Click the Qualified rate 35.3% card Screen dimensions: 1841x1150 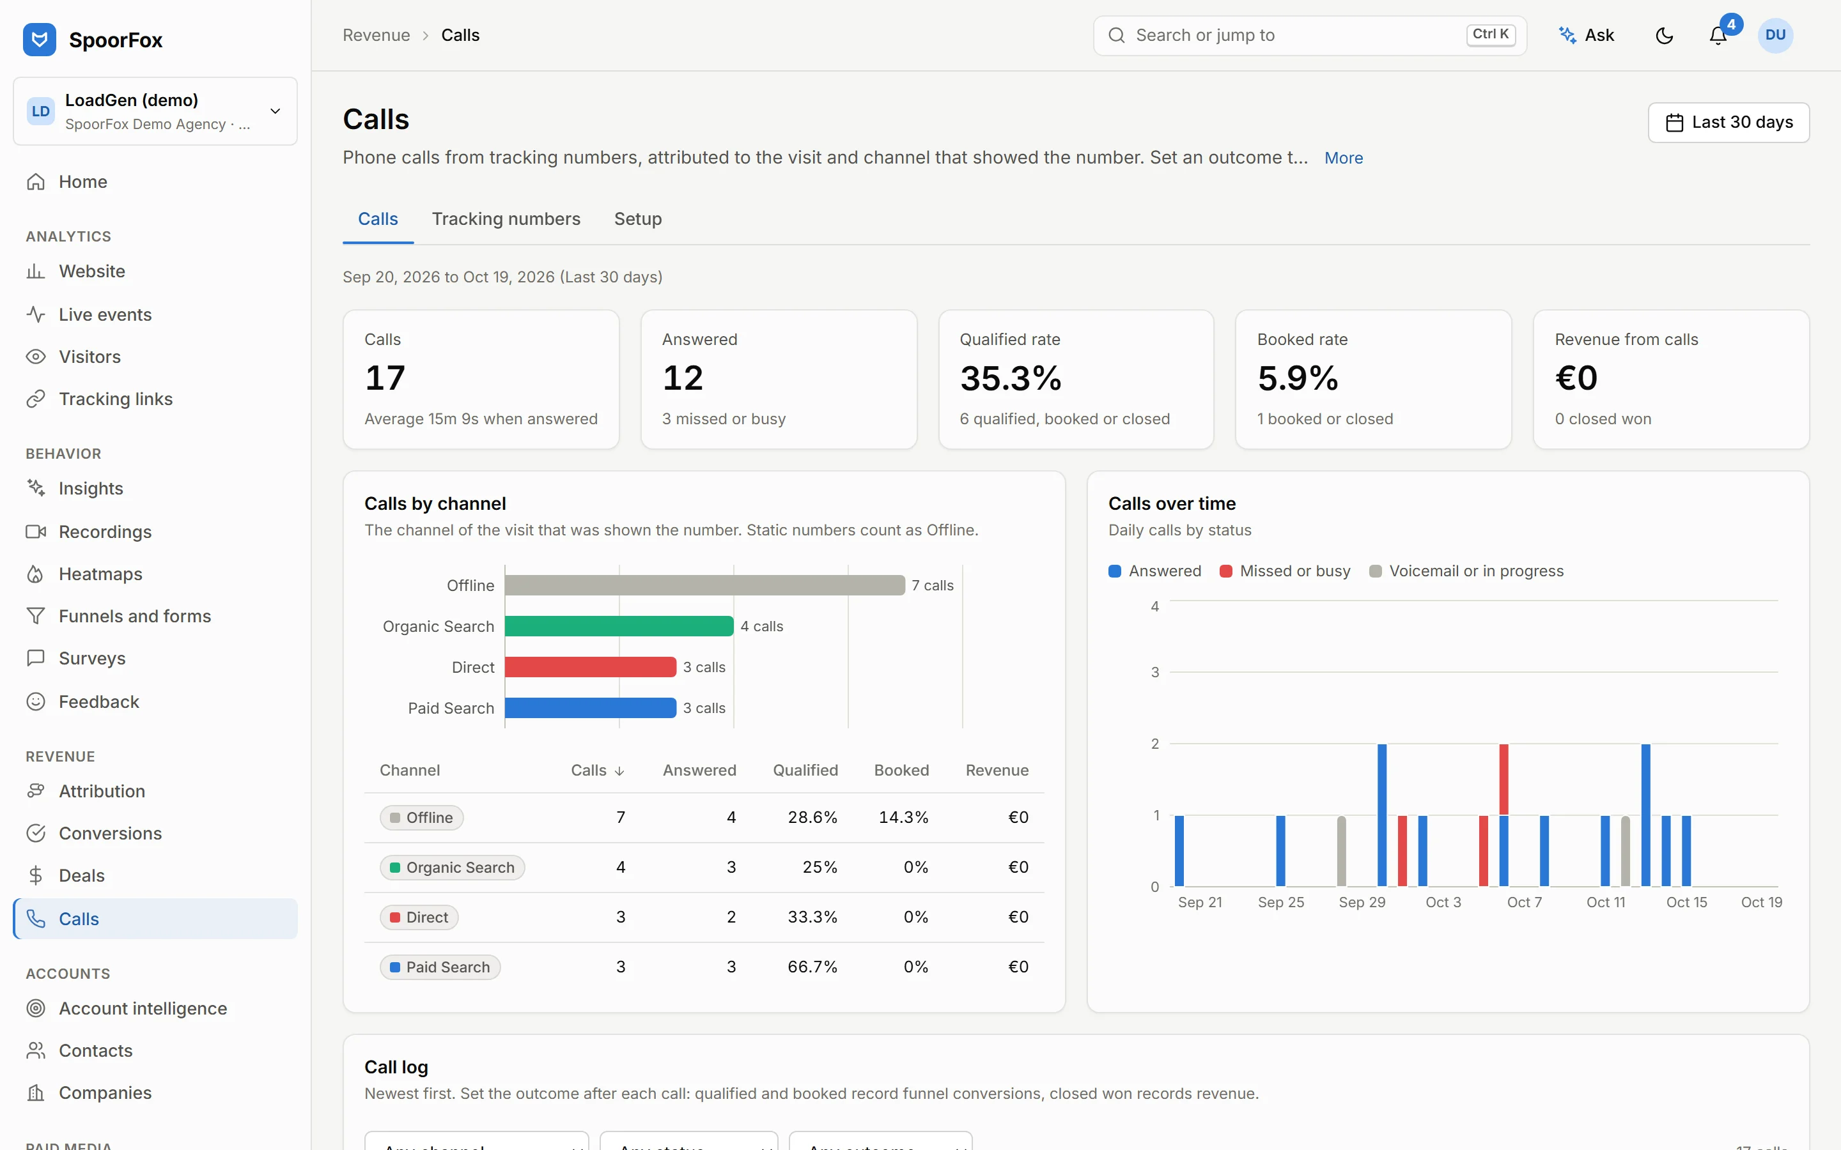[x=1076, y=379]
